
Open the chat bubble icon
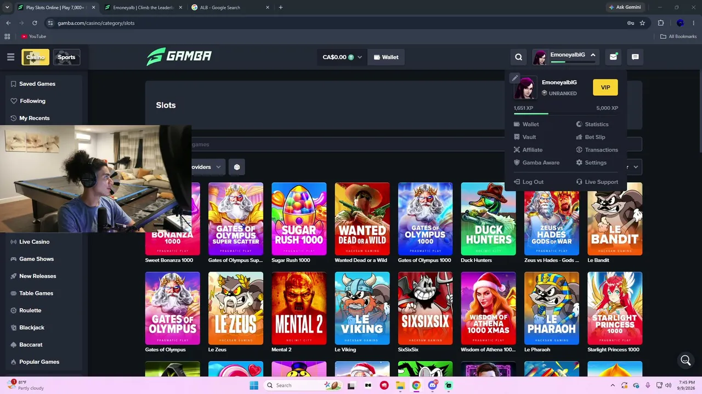click(x=635, y=57)
